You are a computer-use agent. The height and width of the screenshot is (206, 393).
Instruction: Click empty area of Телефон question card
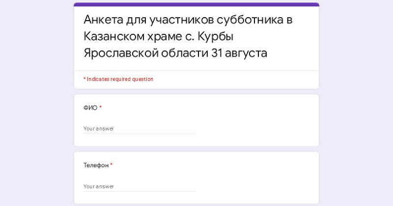255,178
